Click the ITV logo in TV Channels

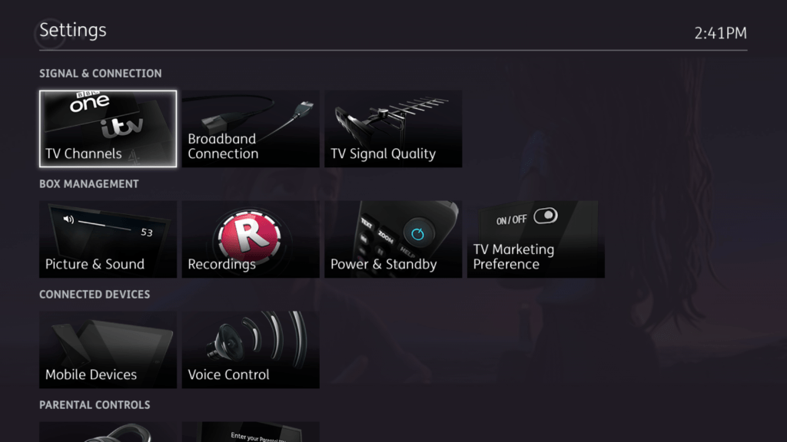coord(121,127)
